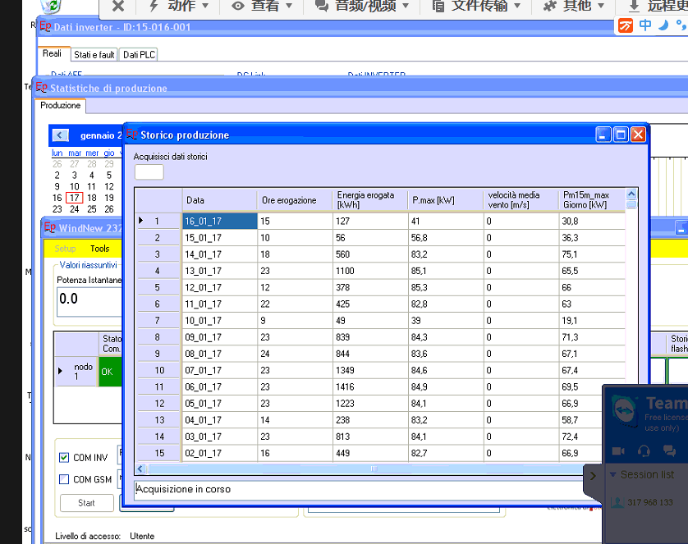
Task: Go to previous month in gennaio calendar
Action: click(61, 135)
